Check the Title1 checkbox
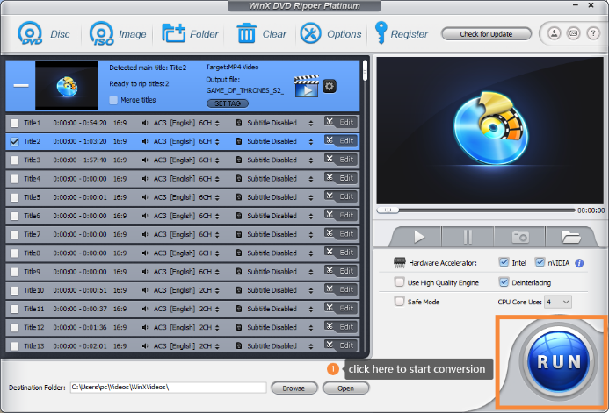The height and width of the screenshot is (413, 609). click(x=14, y=124)
